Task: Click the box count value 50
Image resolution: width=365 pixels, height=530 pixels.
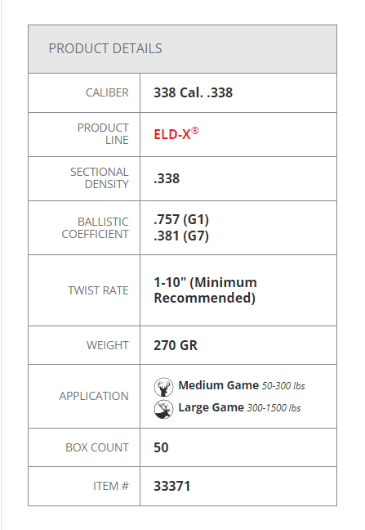Action: click(x=161, y=447)
